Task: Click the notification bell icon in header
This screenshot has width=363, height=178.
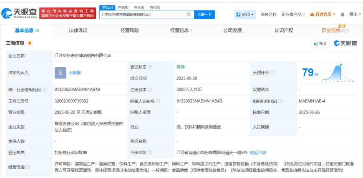Action: coord(343,15)
